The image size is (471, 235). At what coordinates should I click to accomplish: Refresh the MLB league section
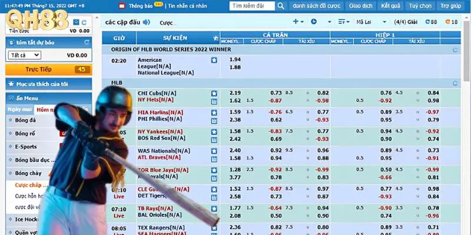(455, 83)
